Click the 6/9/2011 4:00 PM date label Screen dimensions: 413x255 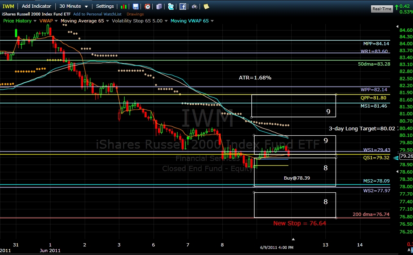coord(277,247)
